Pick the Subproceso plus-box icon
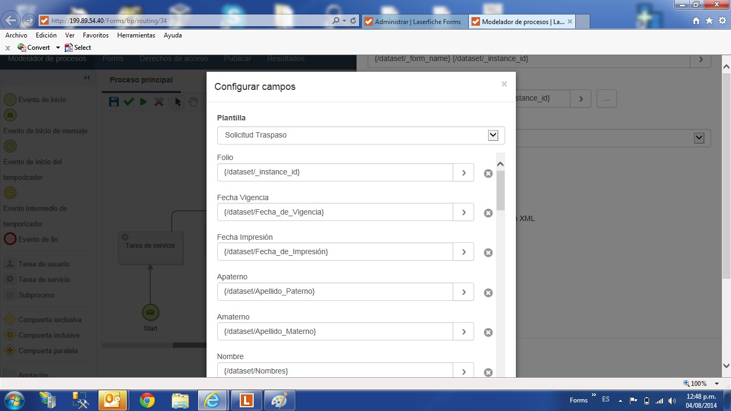The width and height of the screenshot is (731, 411). [10, 295]
